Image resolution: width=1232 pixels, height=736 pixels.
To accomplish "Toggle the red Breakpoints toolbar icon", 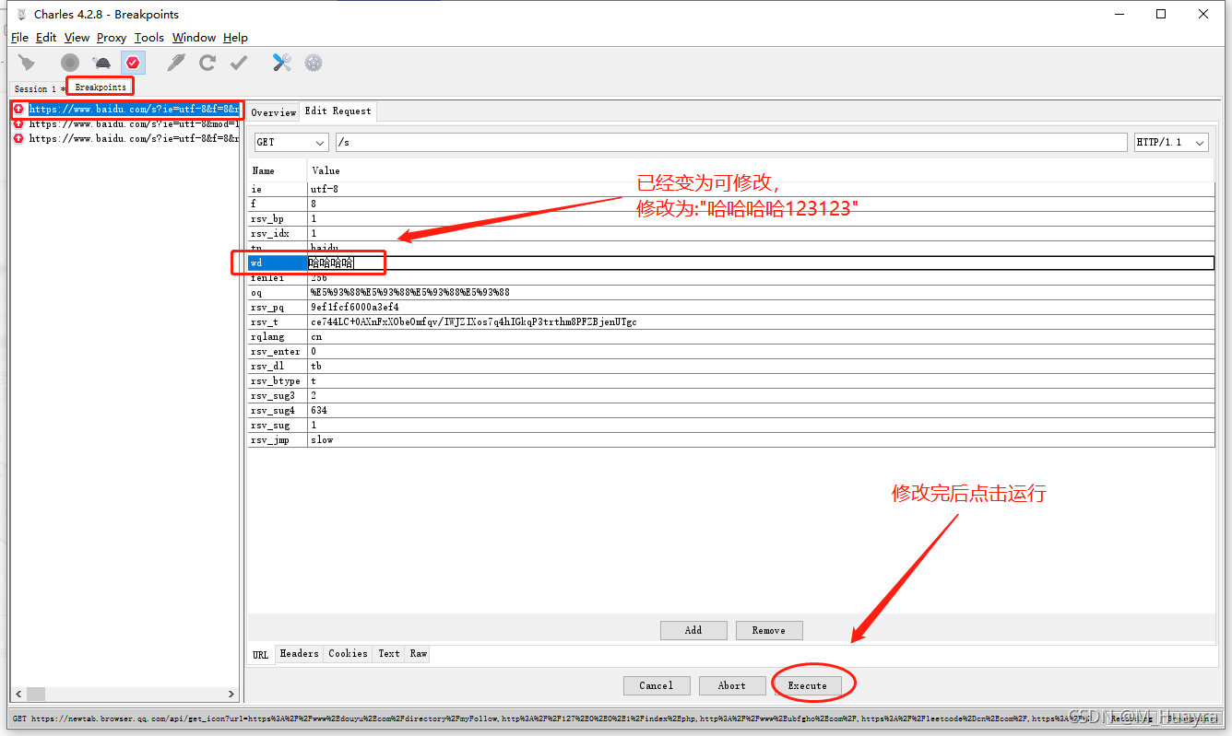I will pos(133,63).
